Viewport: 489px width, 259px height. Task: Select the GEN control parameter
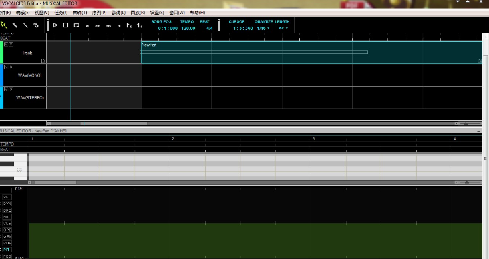[7, 236]
